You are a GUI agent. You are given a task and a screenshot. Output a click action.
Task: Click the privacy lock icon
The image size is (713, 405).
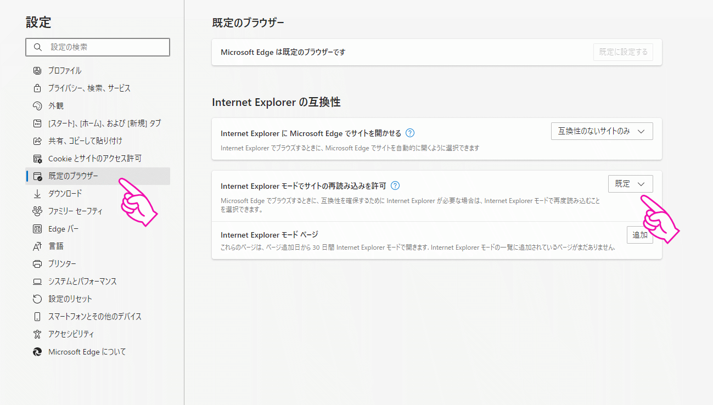click(x=37, y=88)
